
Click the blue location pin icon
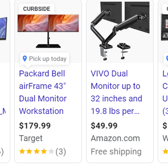[25, 59]
